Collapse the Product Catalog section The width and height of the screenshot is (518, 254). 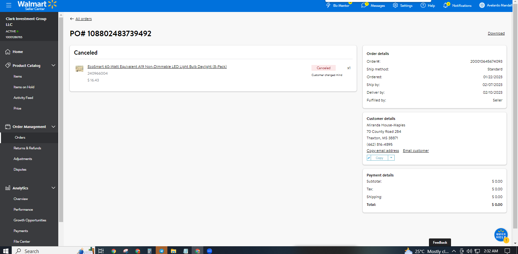click(x=53, y=65)
